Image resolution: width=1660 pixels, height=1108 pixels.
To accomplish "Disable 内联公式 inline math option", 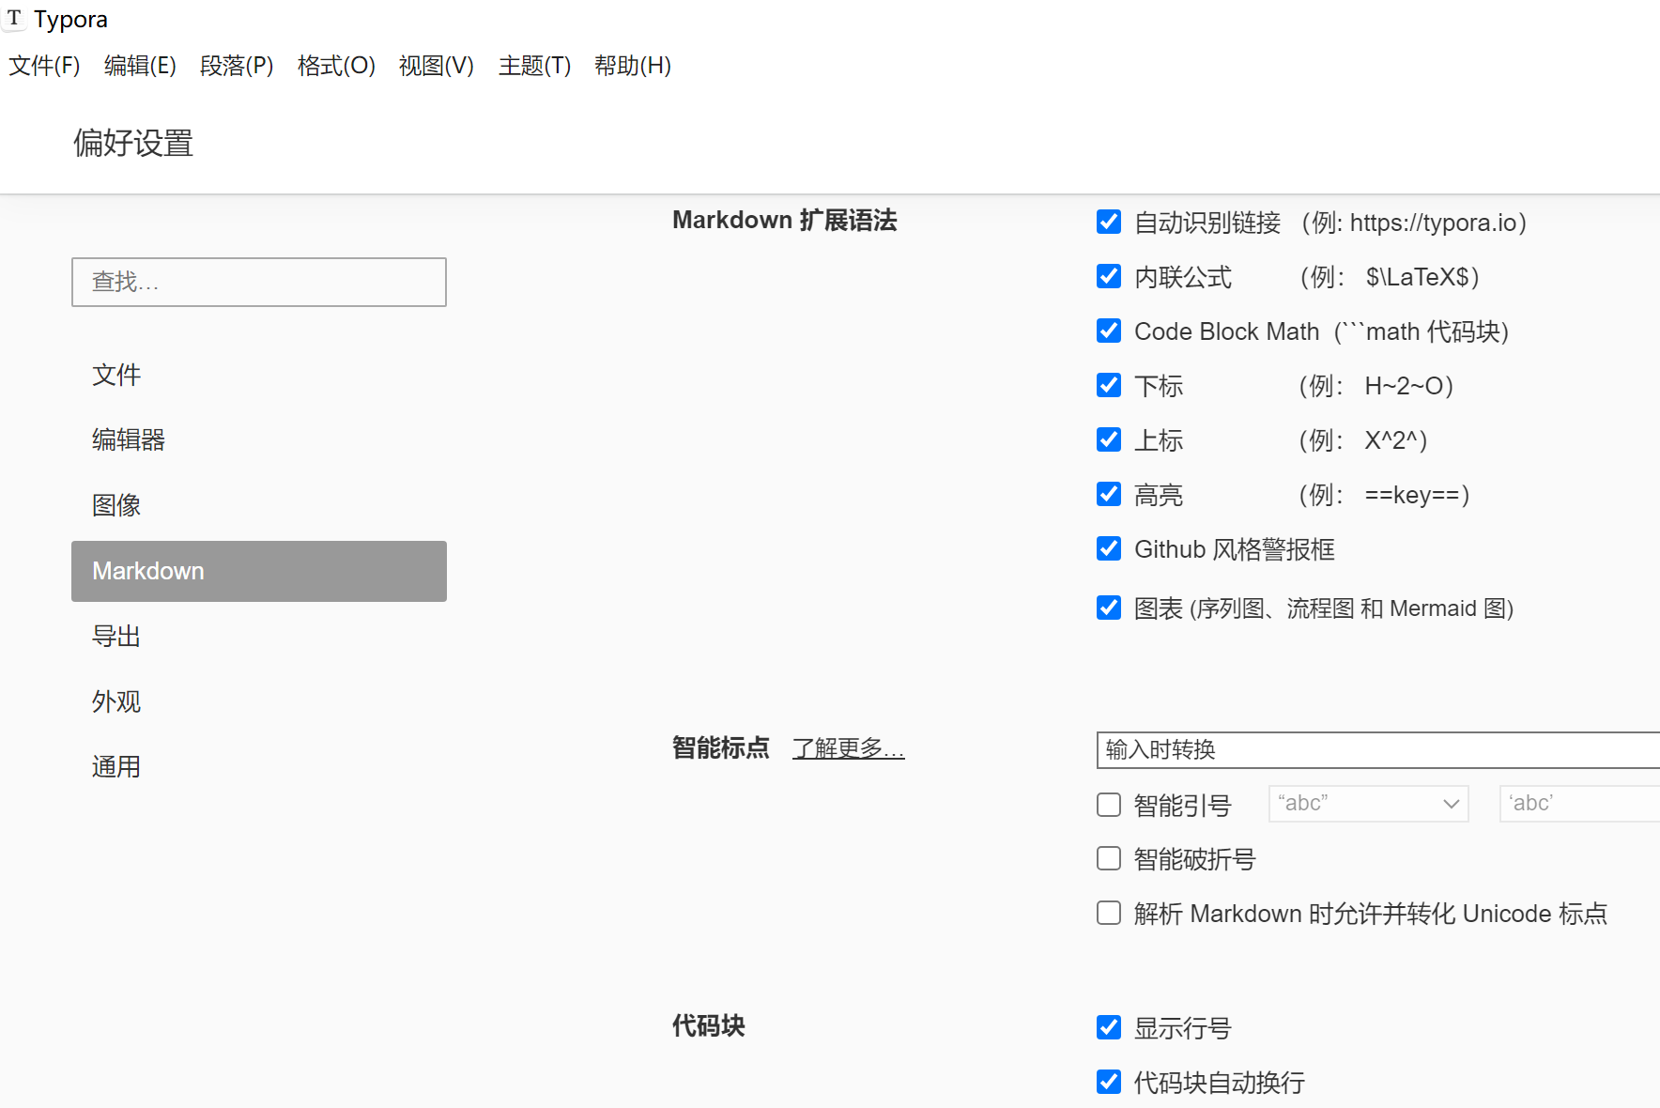I will coord(1109,276).
